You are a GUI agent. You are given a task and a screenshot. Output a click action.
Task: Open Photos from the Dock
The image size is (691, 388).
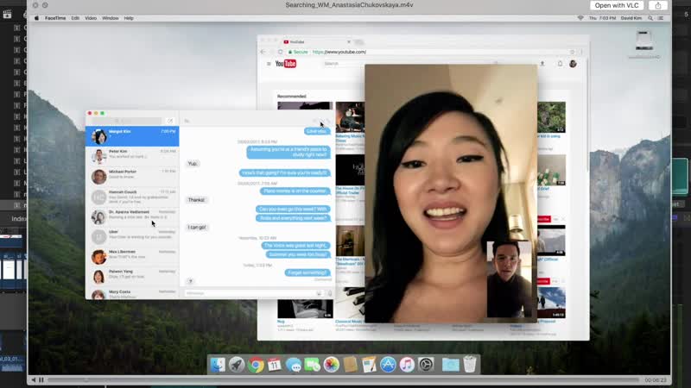[331, 365]
